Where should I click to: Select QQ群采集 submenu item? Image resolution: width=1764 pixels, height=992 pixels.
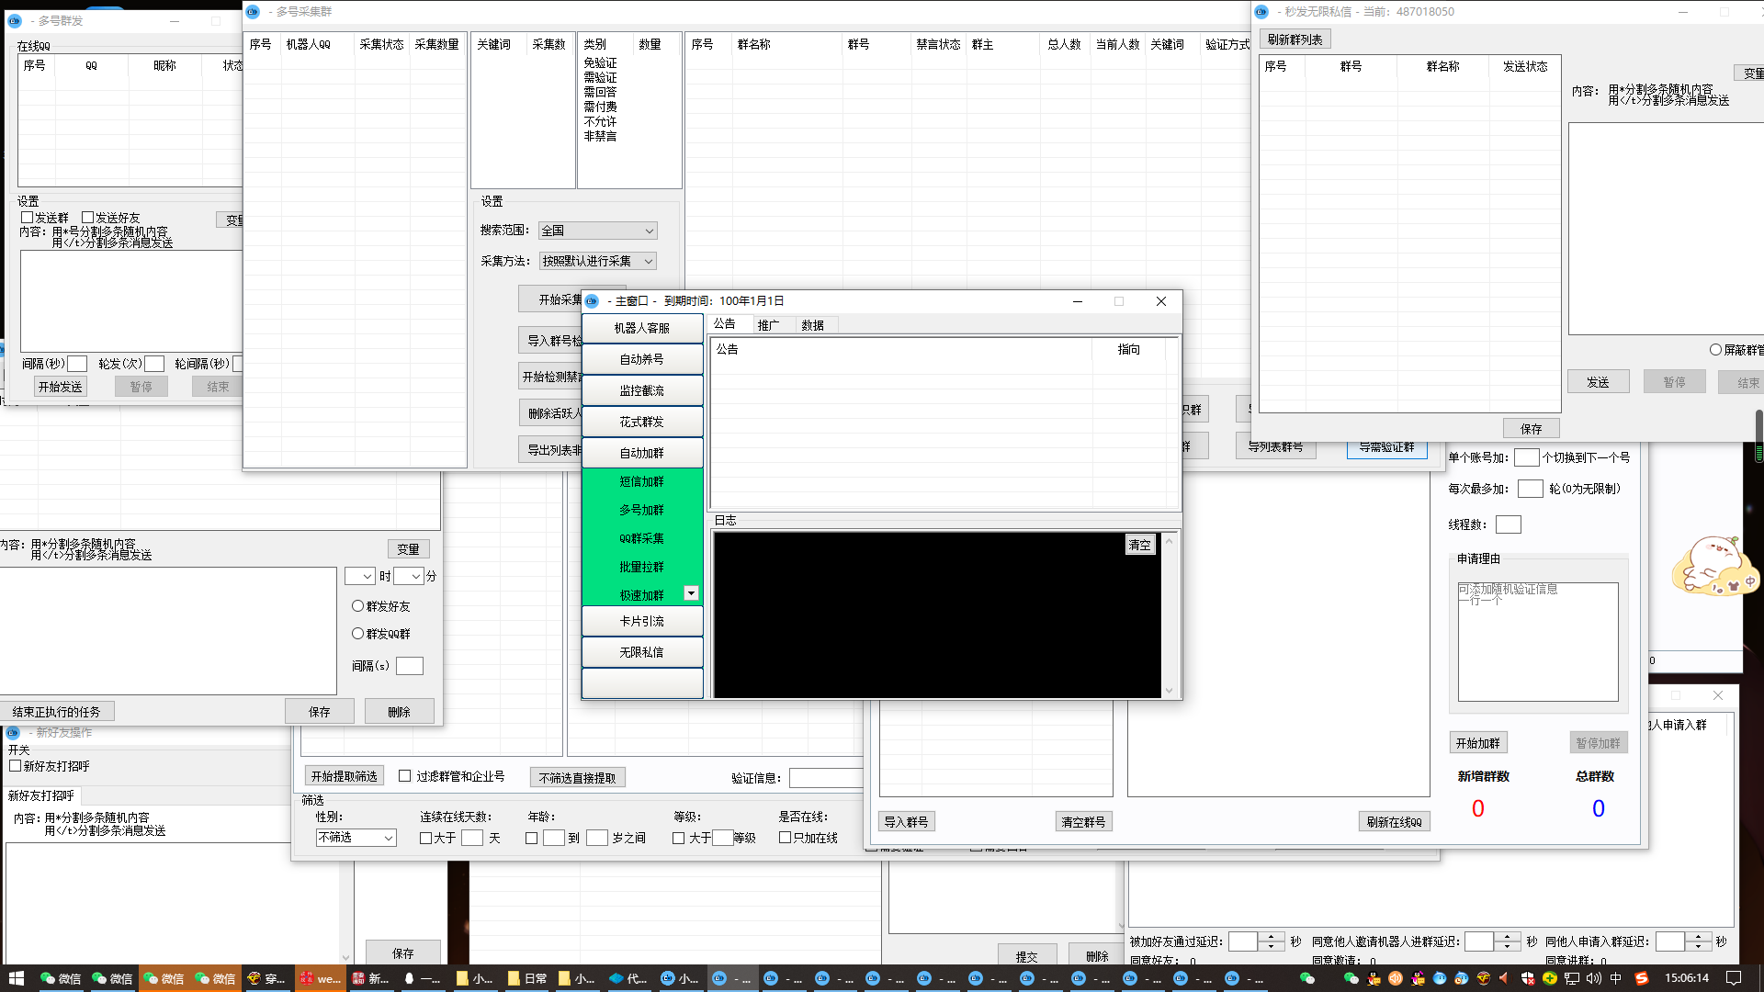point(642,538)
